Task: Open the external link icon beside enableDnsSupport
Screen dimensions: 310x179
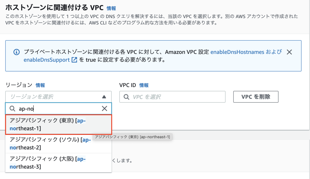Action: pos(74,60)
